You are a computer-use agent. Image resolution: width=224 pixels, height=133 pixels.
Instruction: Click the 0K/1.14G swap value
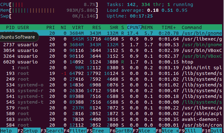click(x=84, y=16)
